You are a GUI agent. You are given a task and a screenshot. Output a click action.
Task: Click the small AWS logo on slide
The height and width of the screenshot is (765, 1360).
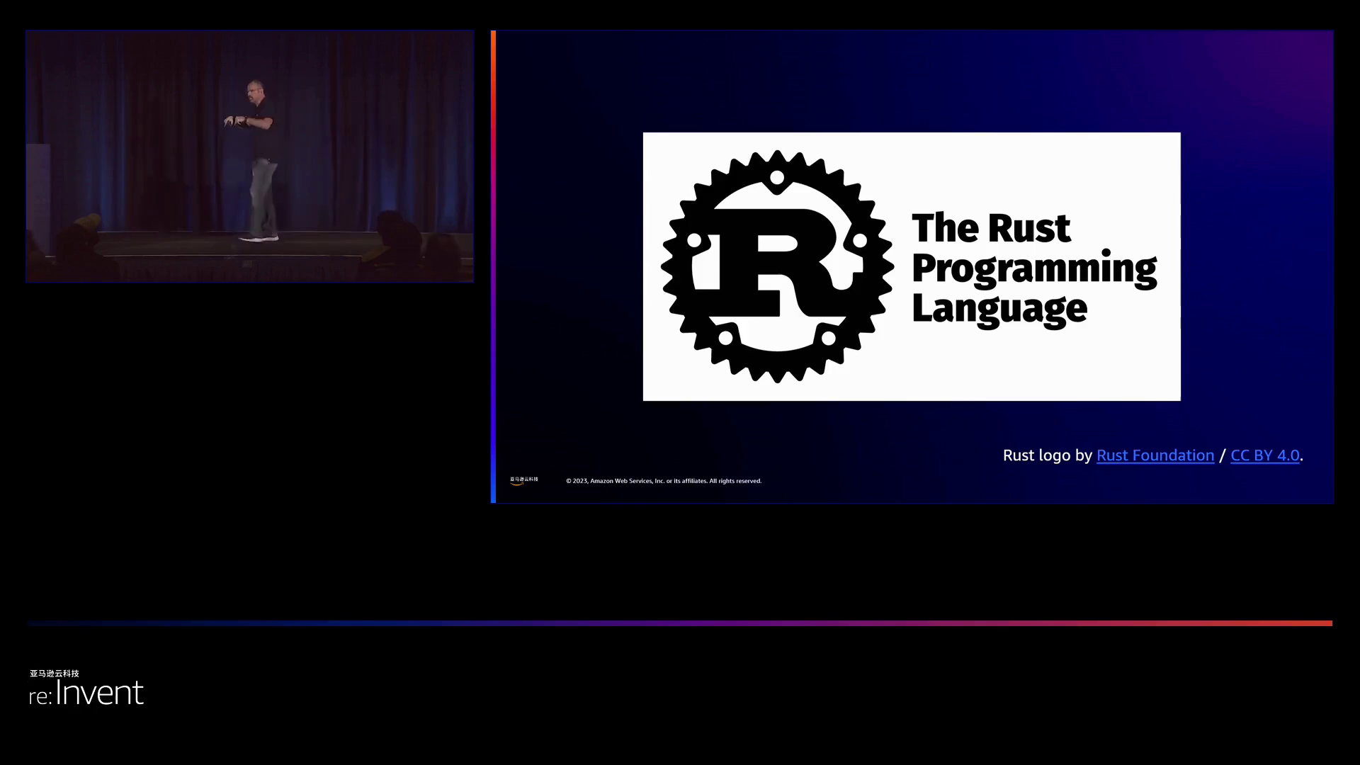click(x=524, y=480)
